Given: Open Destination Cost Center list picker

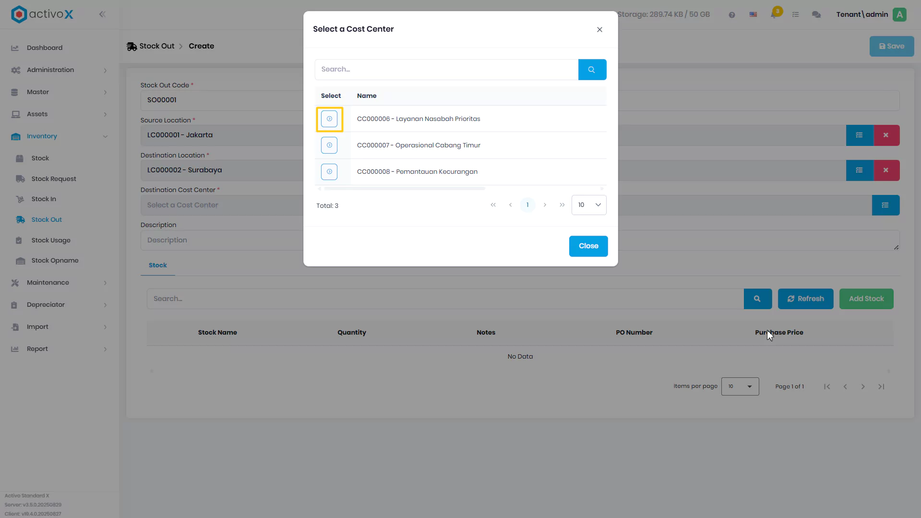Looking at the screenshot, I should (x=885, y=205).
